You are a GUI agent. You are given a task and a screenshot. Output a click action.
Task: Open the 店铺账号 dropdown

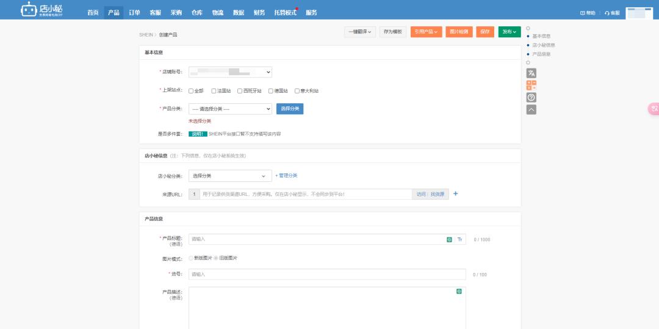point(230,72)
